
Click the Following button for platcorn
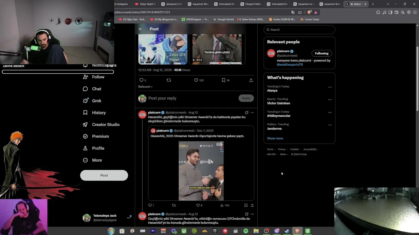tap(321, 54)
